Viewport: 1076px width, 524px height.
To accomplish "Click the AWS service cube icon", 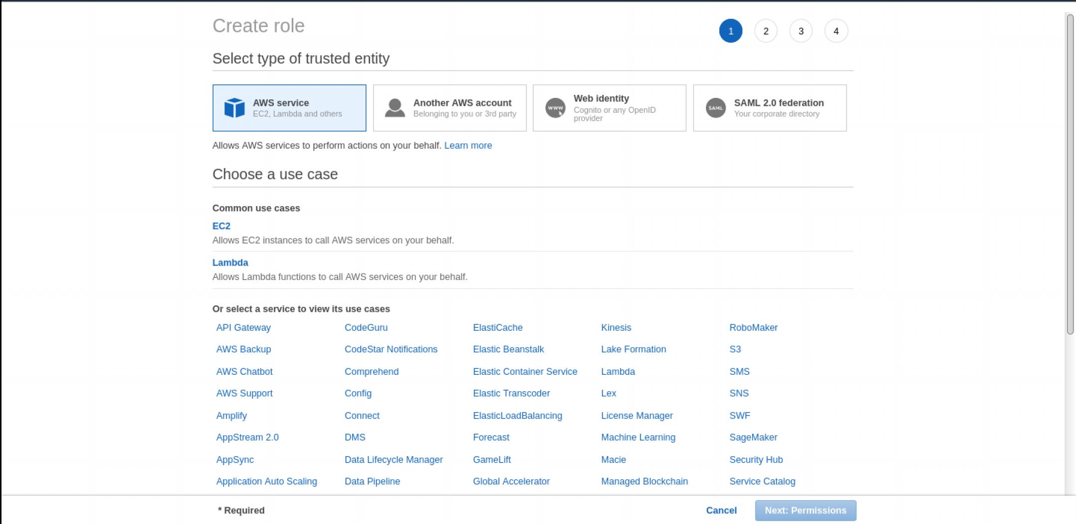I will tap(234, 108).
